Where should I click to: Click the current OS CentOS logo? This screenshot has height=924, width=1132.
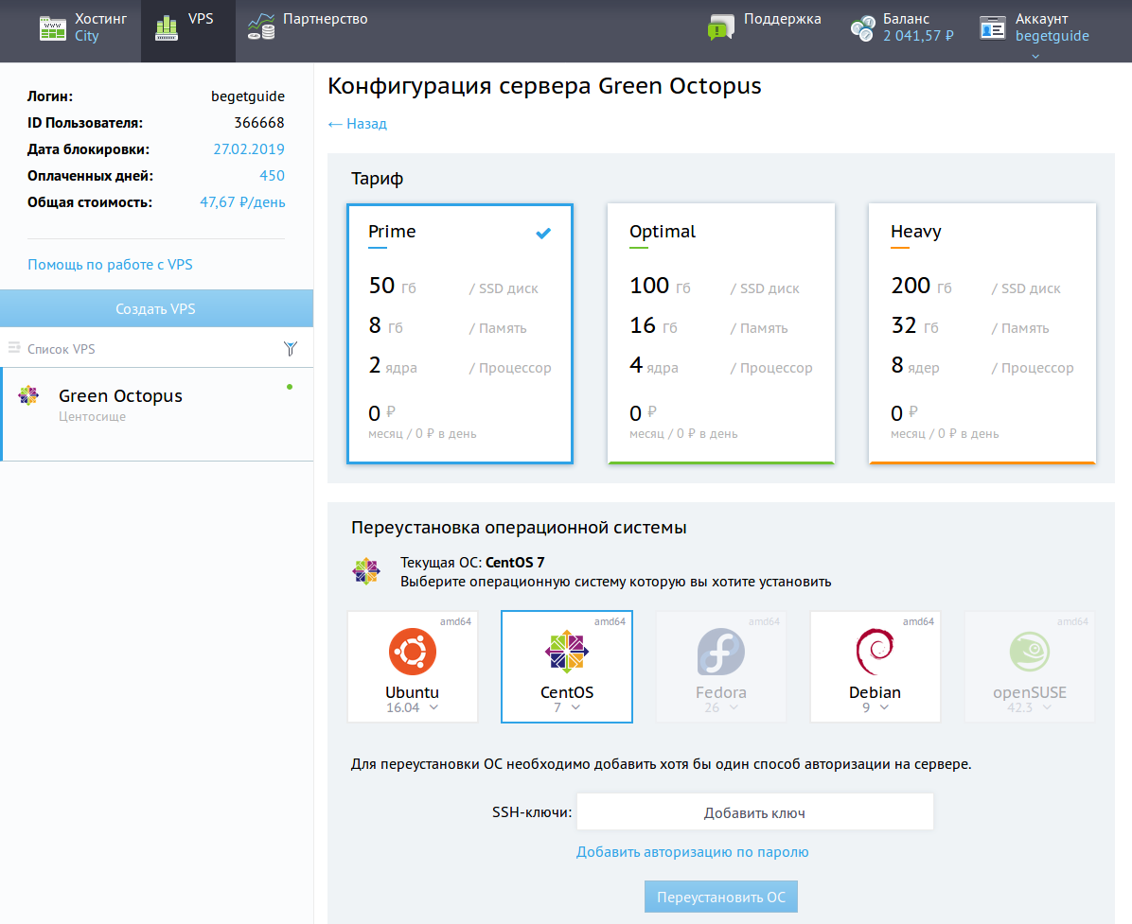pos(366,571)
